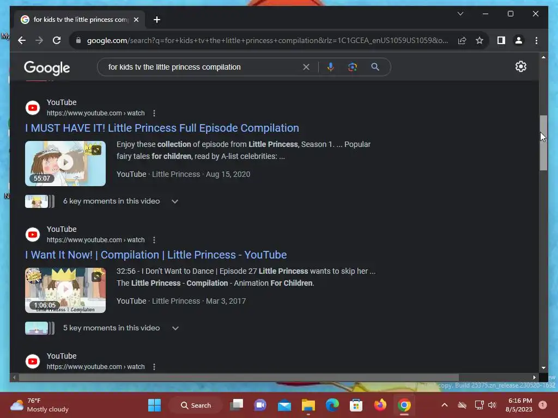Screen dimensions: 558x418
Task: Launch Microsoft Edge from taskbar
Action: (x=332, y=405)
